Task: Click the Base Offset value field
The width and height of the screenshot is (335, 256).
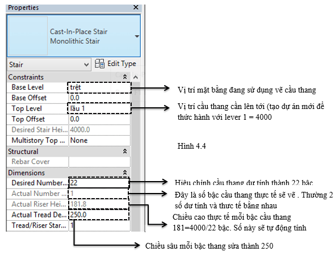Action: tap(99, 98)
